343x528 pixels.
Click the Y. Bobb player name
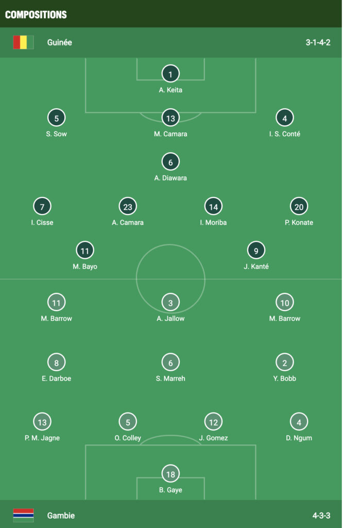coord(285,378)
